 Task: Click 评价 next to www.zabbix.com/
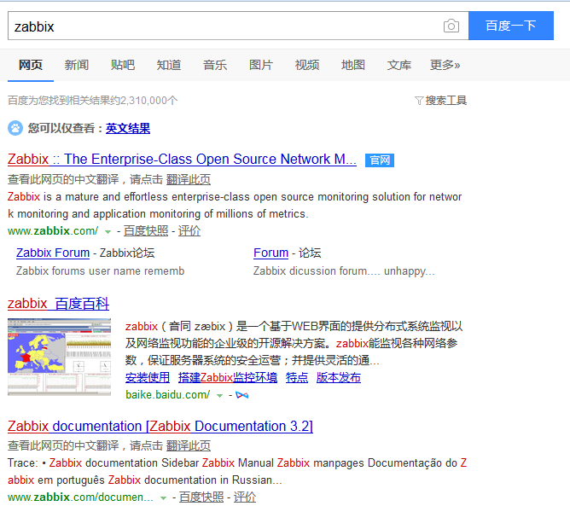click(x=189, y=231)
